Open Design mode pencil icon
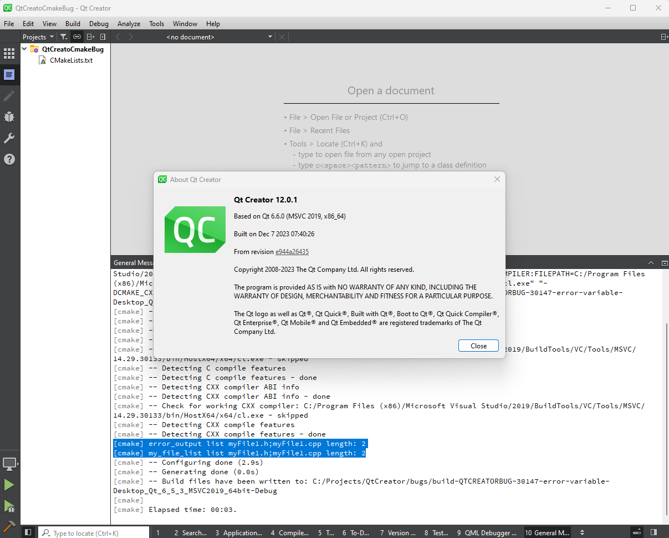The height and width of the screenshot is (538, 669). (9, 96)
